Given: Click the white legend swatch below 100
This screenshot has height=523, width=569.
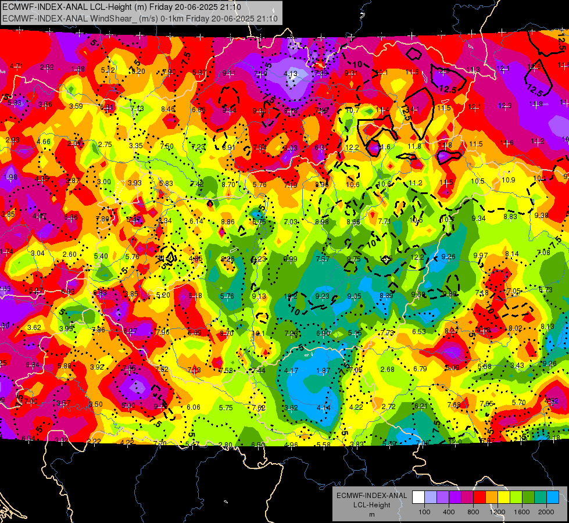Looking at the screenshot, I should 418,497.
